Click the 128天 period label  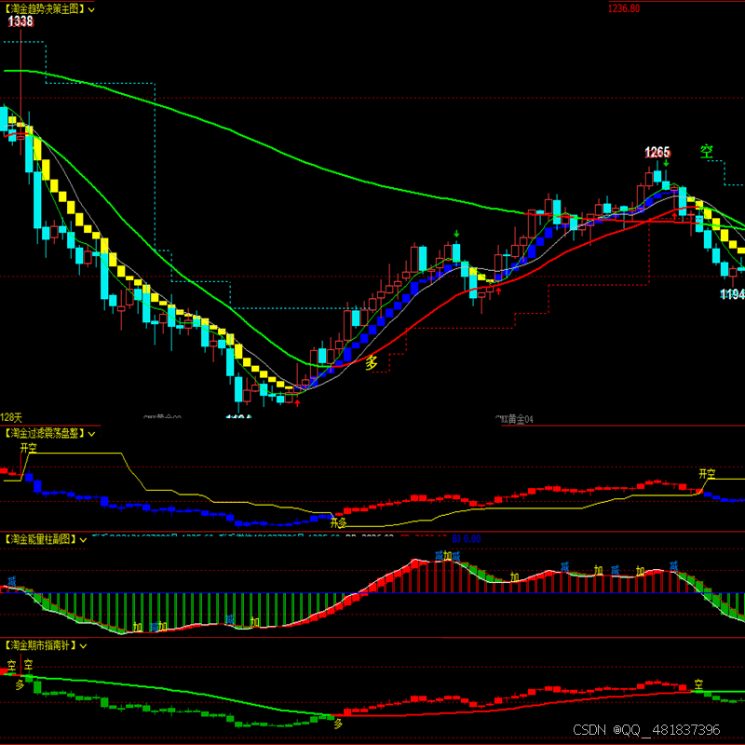[11, 417]
